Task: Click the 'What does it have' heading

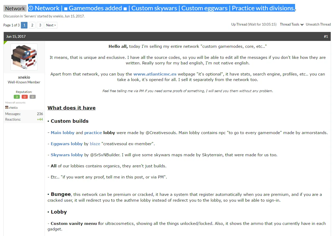Action: (x=72, y=108)
